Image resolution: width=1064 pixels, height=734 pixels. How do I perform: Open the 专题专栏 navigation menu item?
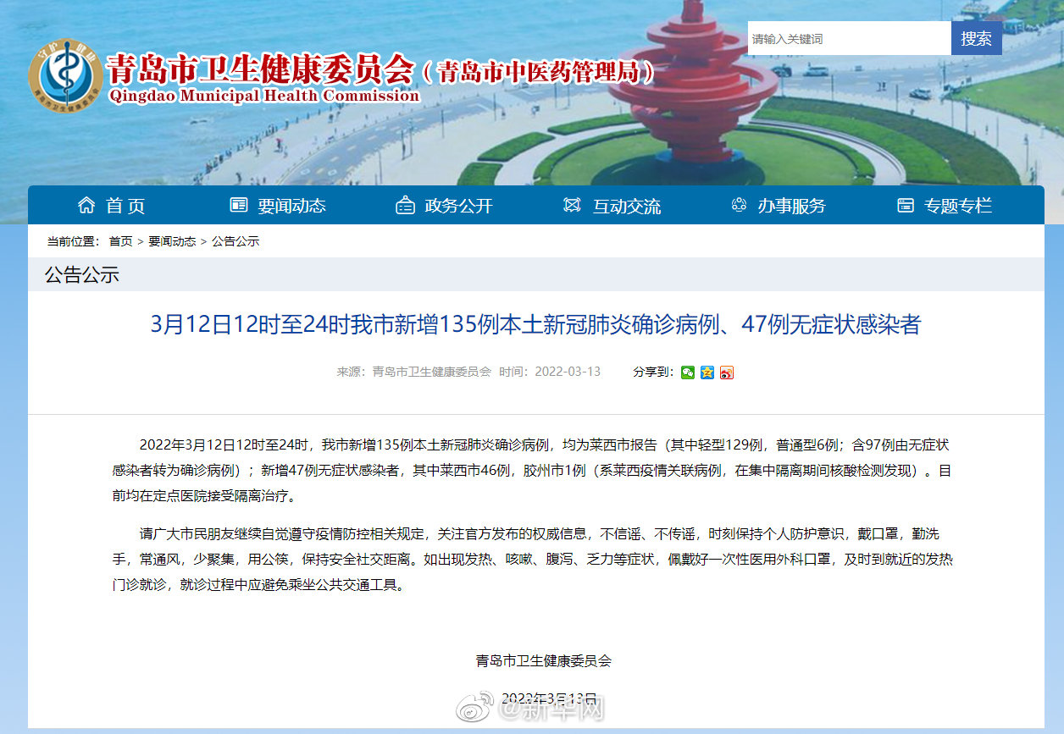coord(958,206)
